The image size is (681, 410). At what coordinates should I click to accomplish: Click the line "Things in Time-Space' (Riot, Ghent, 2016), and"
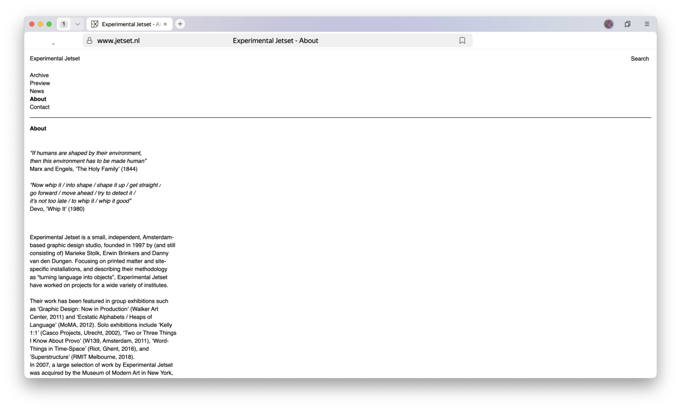89,349
